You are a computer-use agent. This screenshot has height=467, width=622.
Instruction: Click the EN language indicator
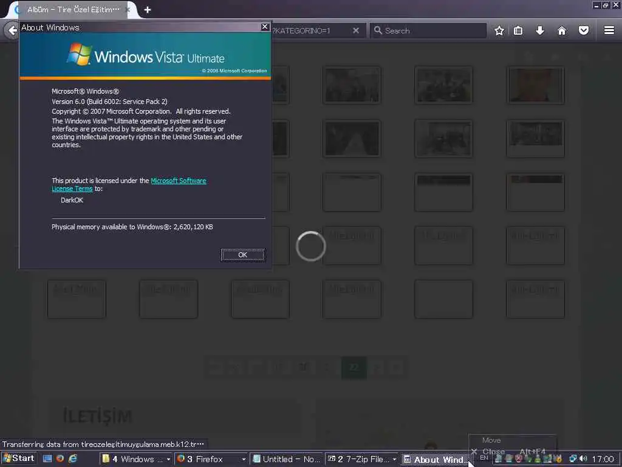pos(484,458)
